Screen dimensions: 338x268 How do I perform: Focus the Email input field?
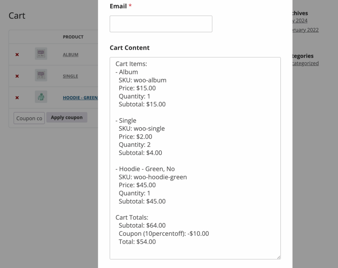[161, 24]
